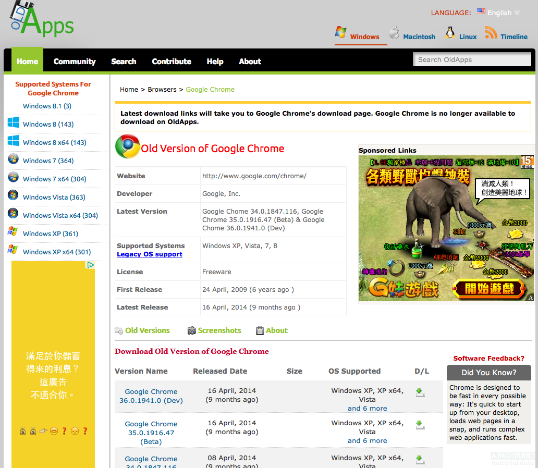The height and width of the screenshot is (468, 538).
Task: Click the RSS Timeline feed icon
Action: pos(491,33)
